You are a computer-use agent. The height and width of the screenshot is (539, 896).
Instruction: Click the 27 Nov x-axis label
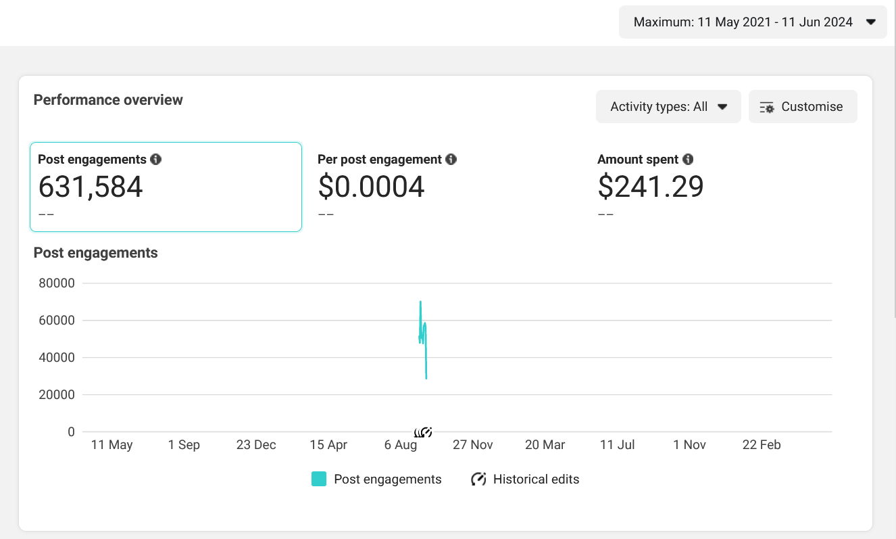[473, 445]
